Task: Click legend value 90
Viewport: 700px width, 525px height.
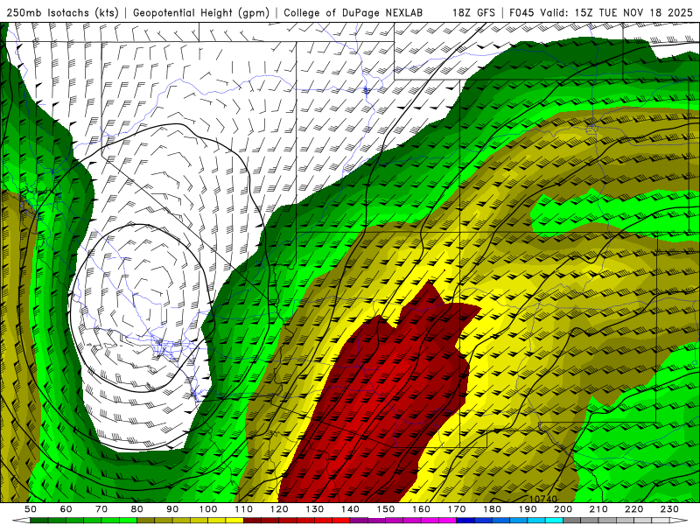Action: click(x=172, y=509)
